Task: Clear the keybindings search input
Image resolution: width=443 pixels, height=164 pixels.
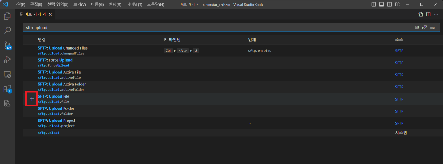Action: coord(432,27)
